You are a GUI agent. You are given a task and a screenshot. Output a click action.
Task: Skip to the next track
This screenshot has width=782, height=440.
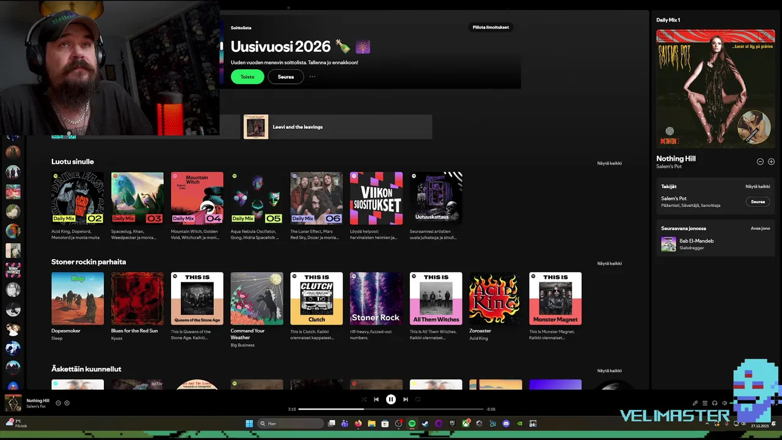point(405,400)
